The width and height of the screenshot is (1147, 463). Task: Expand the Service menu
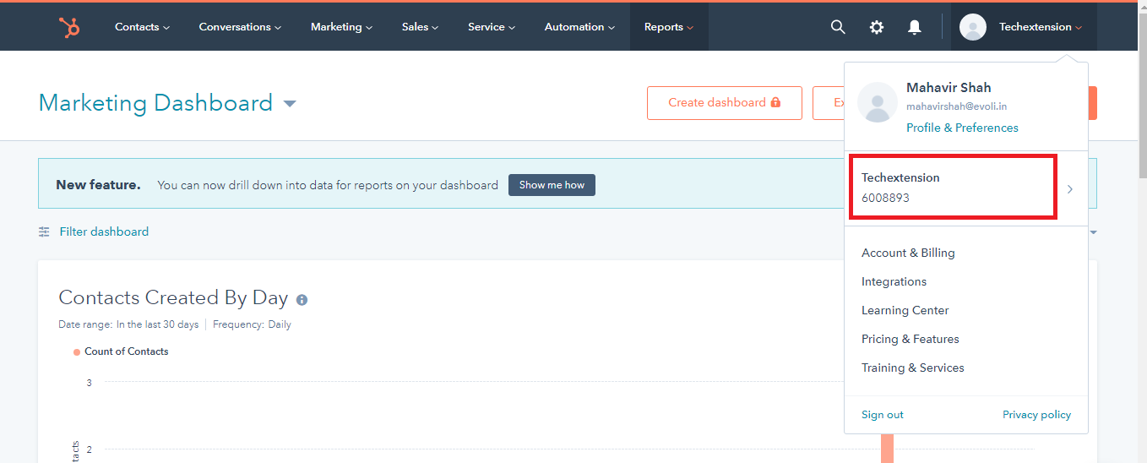(492, 27)
